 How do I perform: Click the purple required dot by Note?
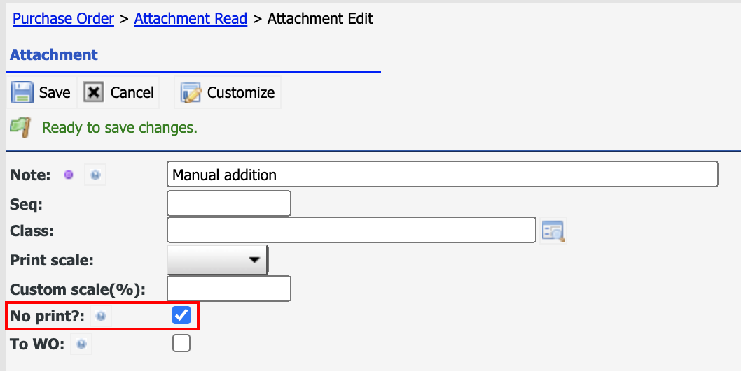coord(69,175)
